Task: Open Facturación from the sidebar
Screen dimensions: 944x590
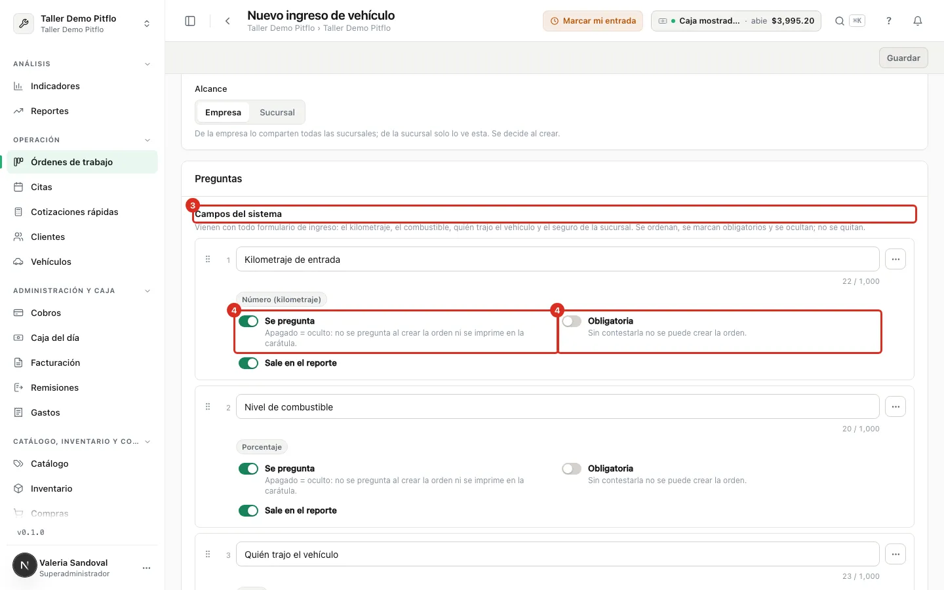Action: (83, 363)
